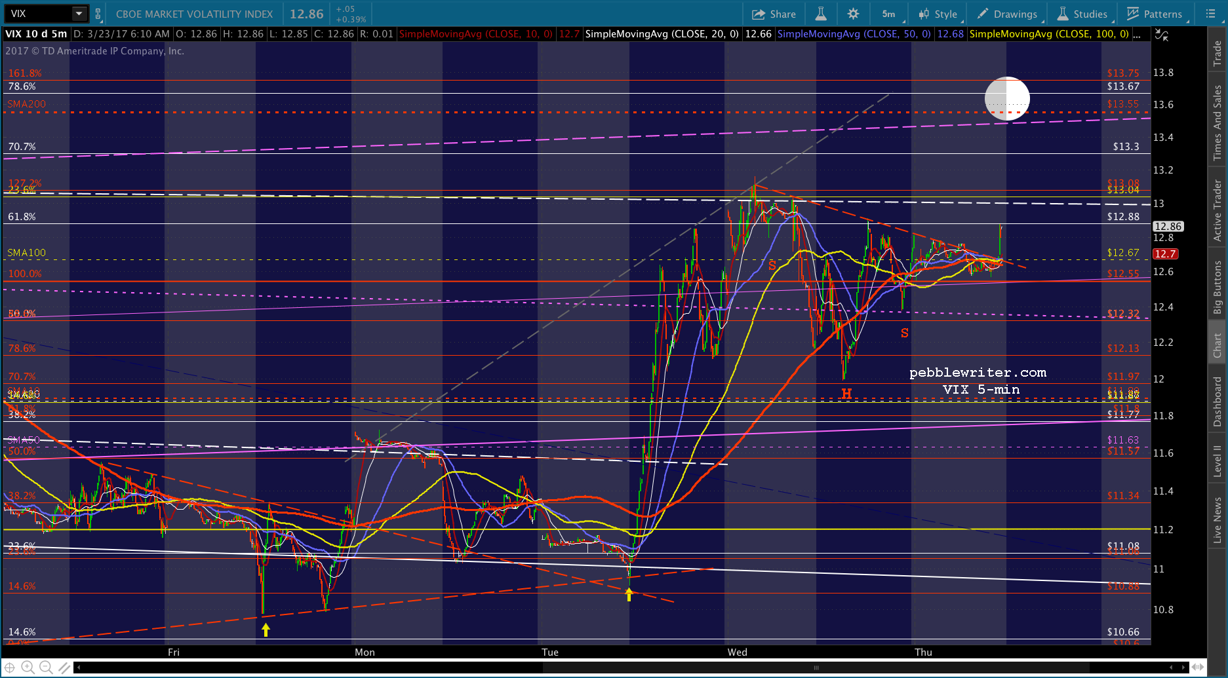Open the Times And Sales side tab
The image size is (1228, 678).
1218,122
